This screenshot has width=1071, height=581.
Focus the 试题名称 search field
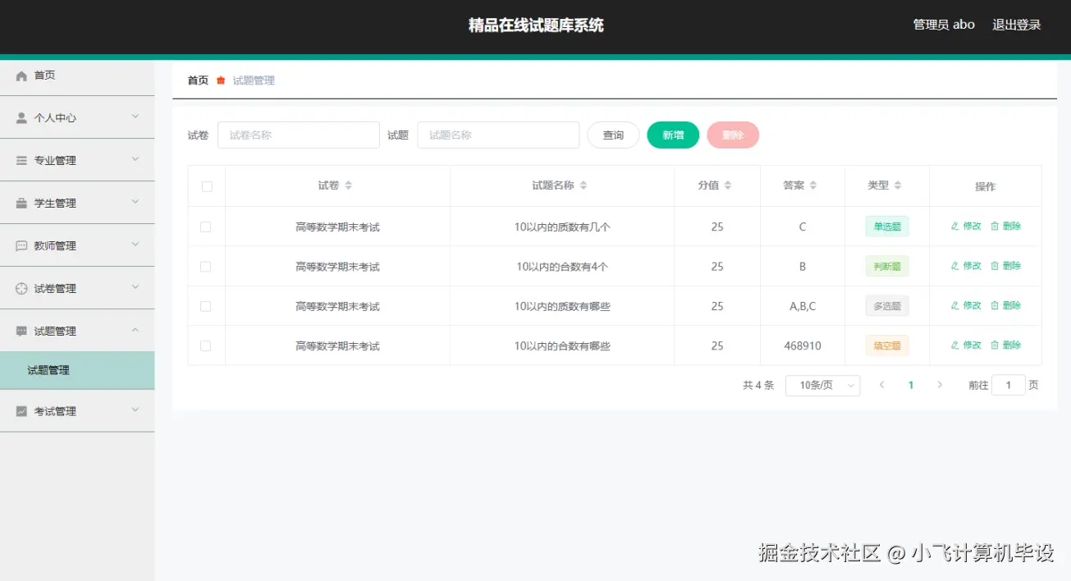(x=498, y=135)
